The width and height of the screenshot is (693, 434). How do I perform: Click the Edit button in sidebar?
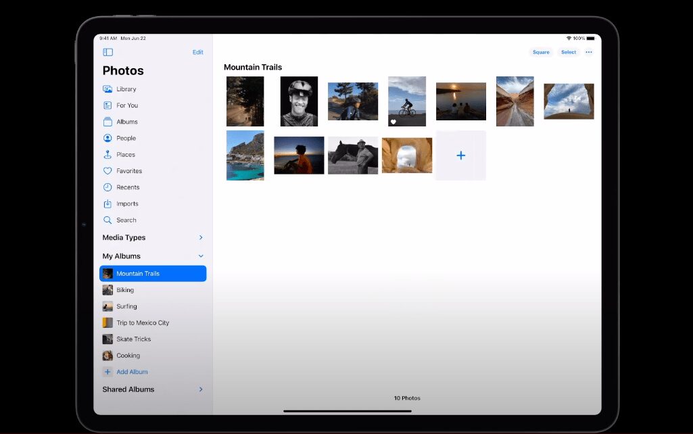(198, 52)
